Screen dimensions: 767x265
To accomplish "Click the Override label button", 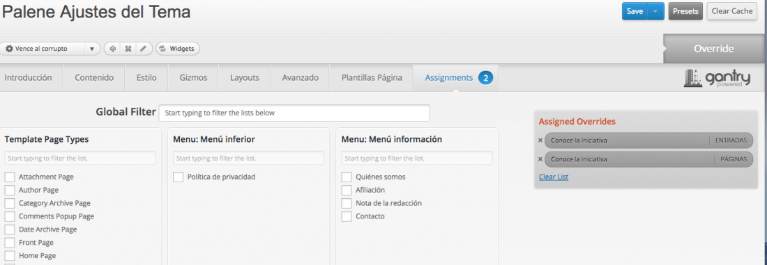I will point(714,49).
